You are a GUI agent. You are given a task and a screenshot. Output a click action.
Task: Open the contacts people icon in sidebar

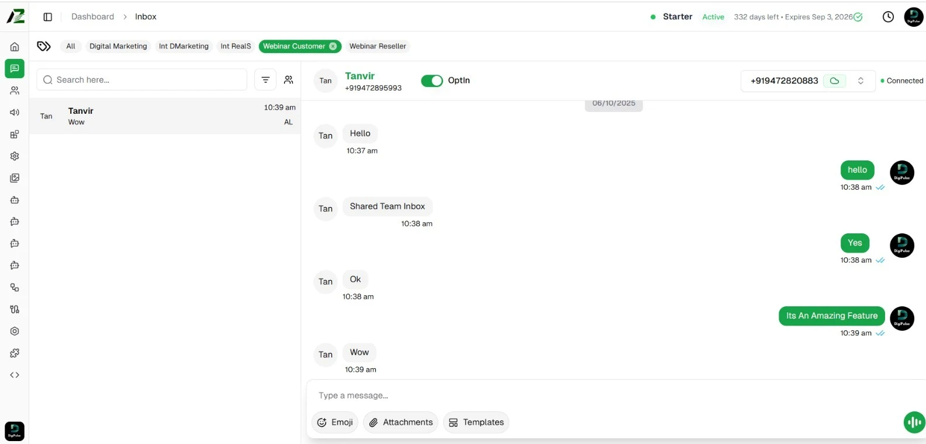pos(15,90)
